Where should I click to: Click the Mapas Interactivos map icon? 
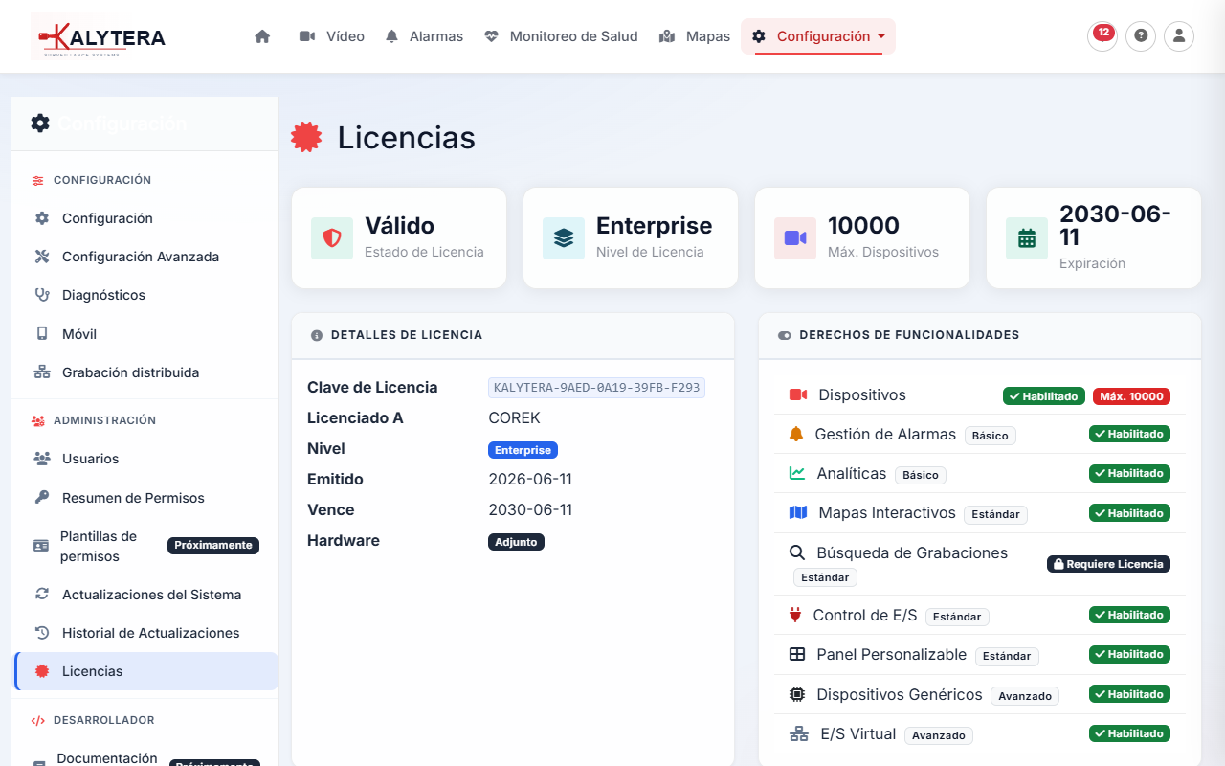pyautogui.click(x=798, y=513)
